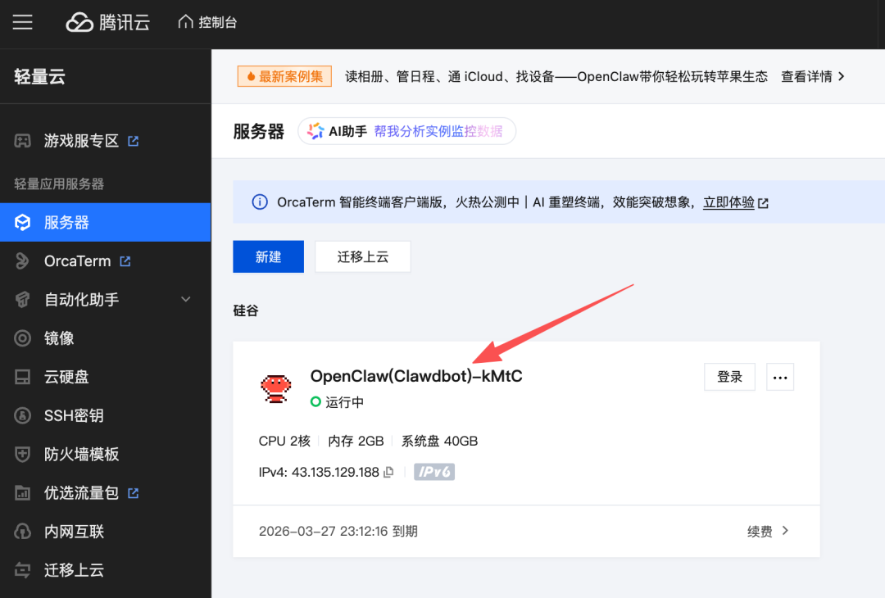
Task: Select 服务器 in the sidebar
Action: click(66, 222)
